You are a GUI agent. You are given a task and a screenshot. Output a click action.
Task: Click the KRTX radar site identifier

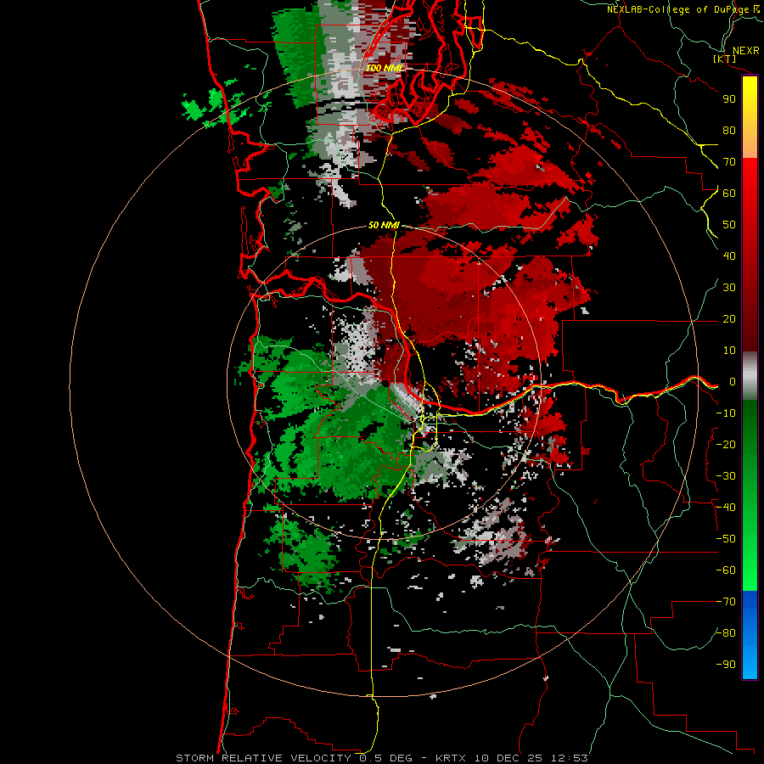(x=451, y=758)
